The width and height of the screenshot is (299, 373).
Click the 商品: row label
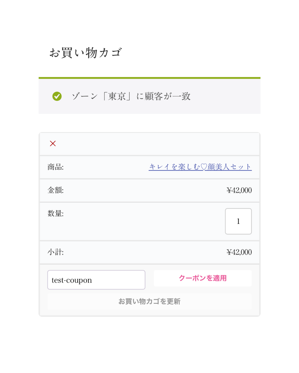[x=56, y=167]
